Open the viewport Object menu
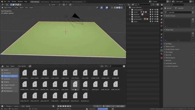Image resolution: width=195 pixels, height=110 pixels. [31, 8]
